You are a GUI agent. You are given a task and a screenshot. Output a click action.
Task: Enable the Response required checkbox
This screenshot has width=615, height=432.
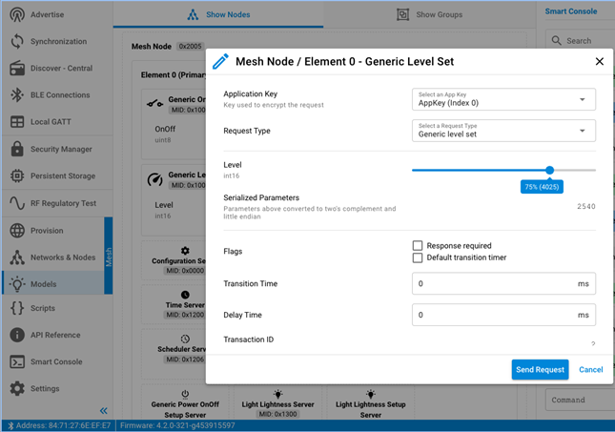(x=418, y=246)
